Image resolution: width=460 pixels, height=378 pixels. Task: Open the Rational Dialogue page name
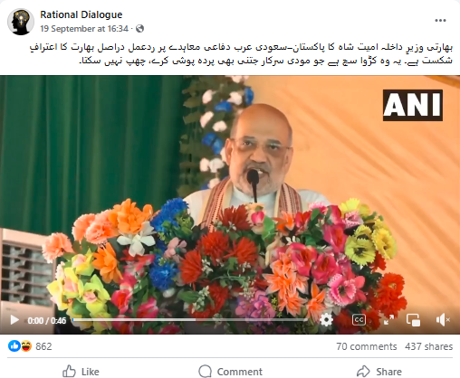(81, 14)
